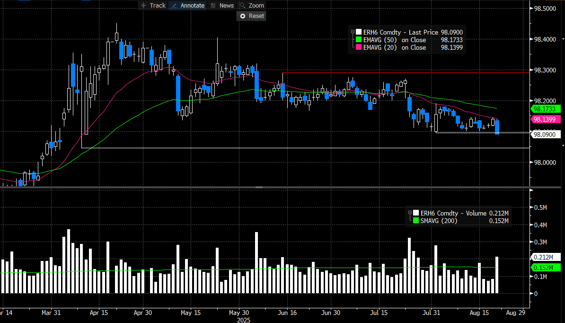This screenshot has height=323, width=565.
Task: Open the News list icon
Action: (213, 5)
